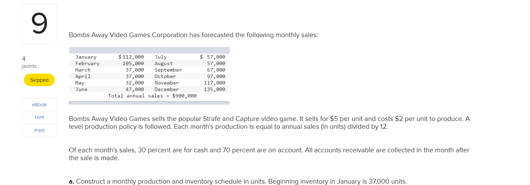Click part a production schedule instruction
The image size is (530, 185).
[238, 181]
